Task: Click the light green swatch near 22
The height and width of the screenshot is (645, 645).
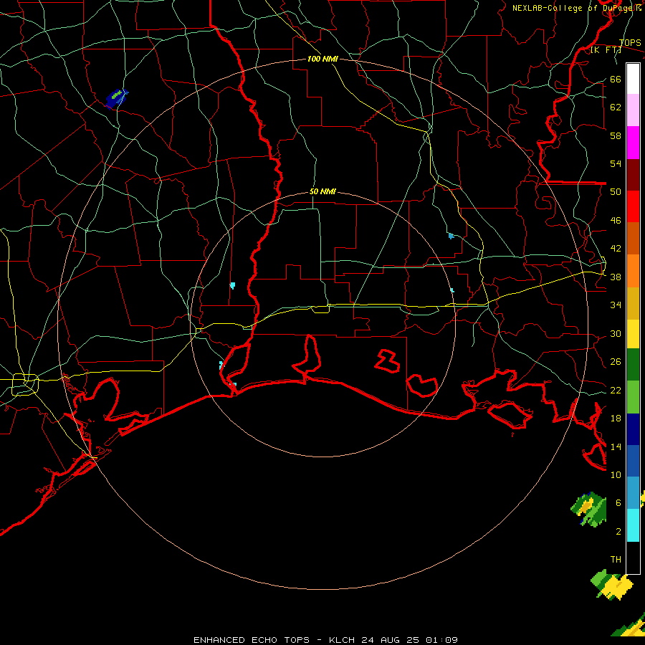Action: (x=633, y=397)
